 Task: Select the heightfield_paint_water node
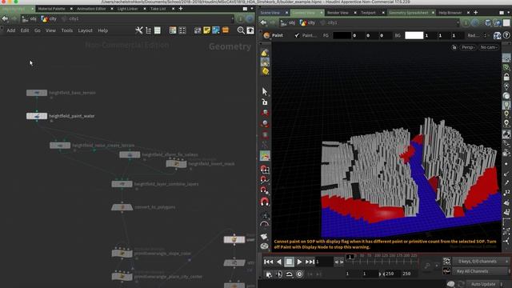(37, 116)
